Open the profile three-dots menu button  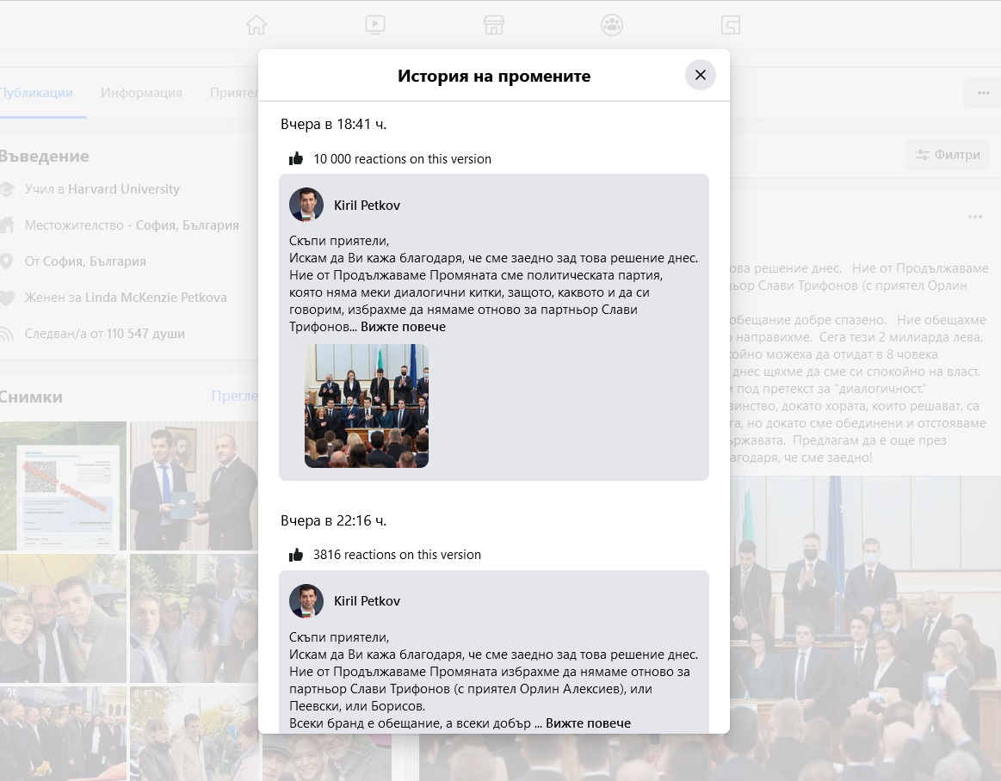tap(982, 93)
